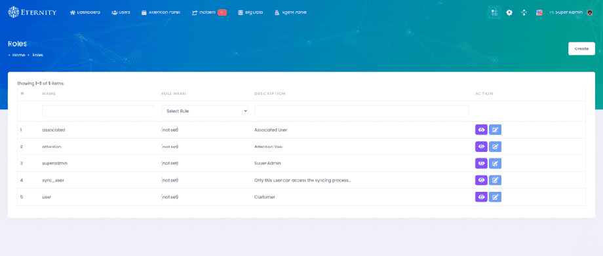The image size is (603, 256).
Task: Click the Create button
Action: click(581, 49)
